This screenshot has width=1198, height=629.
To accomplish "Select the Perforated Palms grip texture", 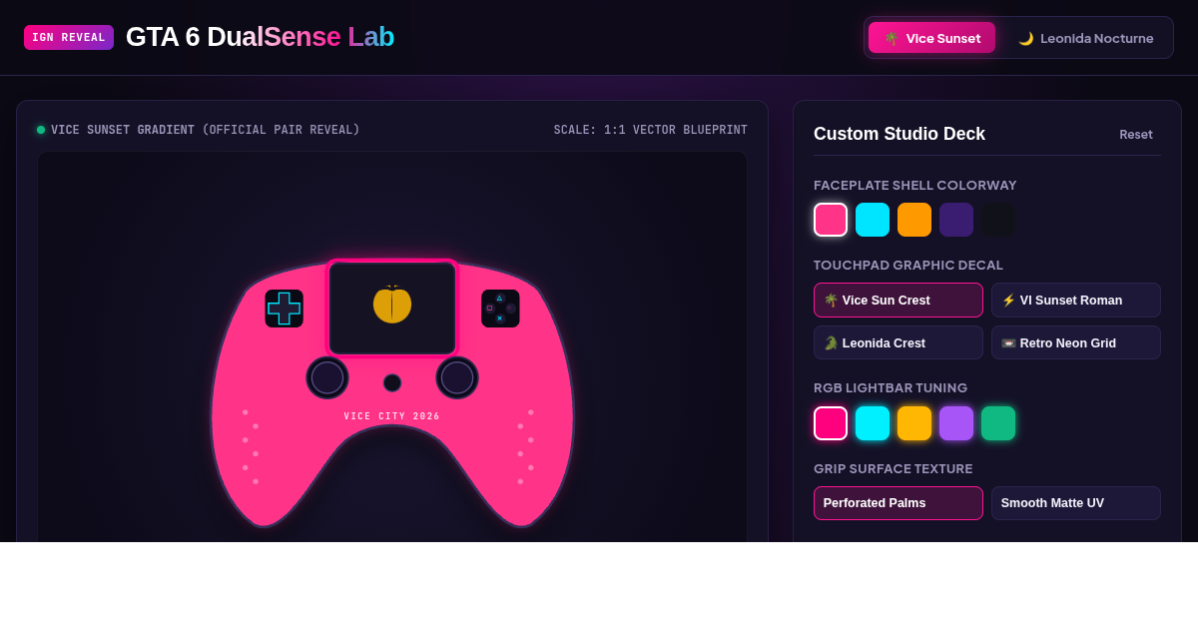I will point(898,503).
